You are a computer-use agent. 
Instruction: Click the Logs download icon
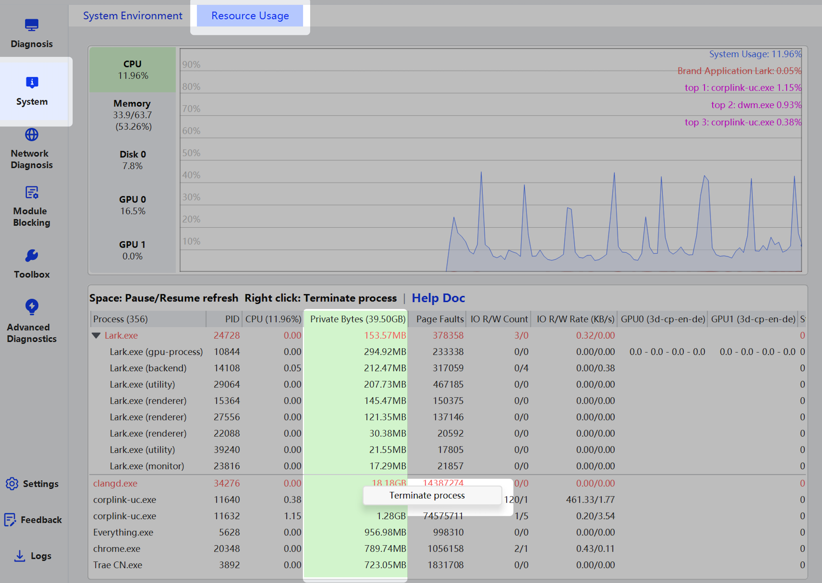pos(19,556)
